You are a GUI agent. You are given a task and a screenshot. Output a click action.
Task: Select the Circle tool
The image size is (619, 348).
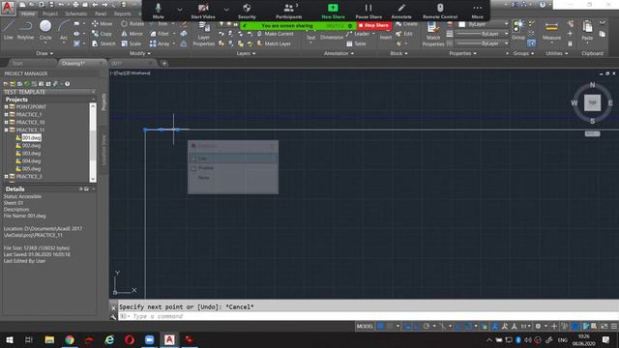[45, 30]
